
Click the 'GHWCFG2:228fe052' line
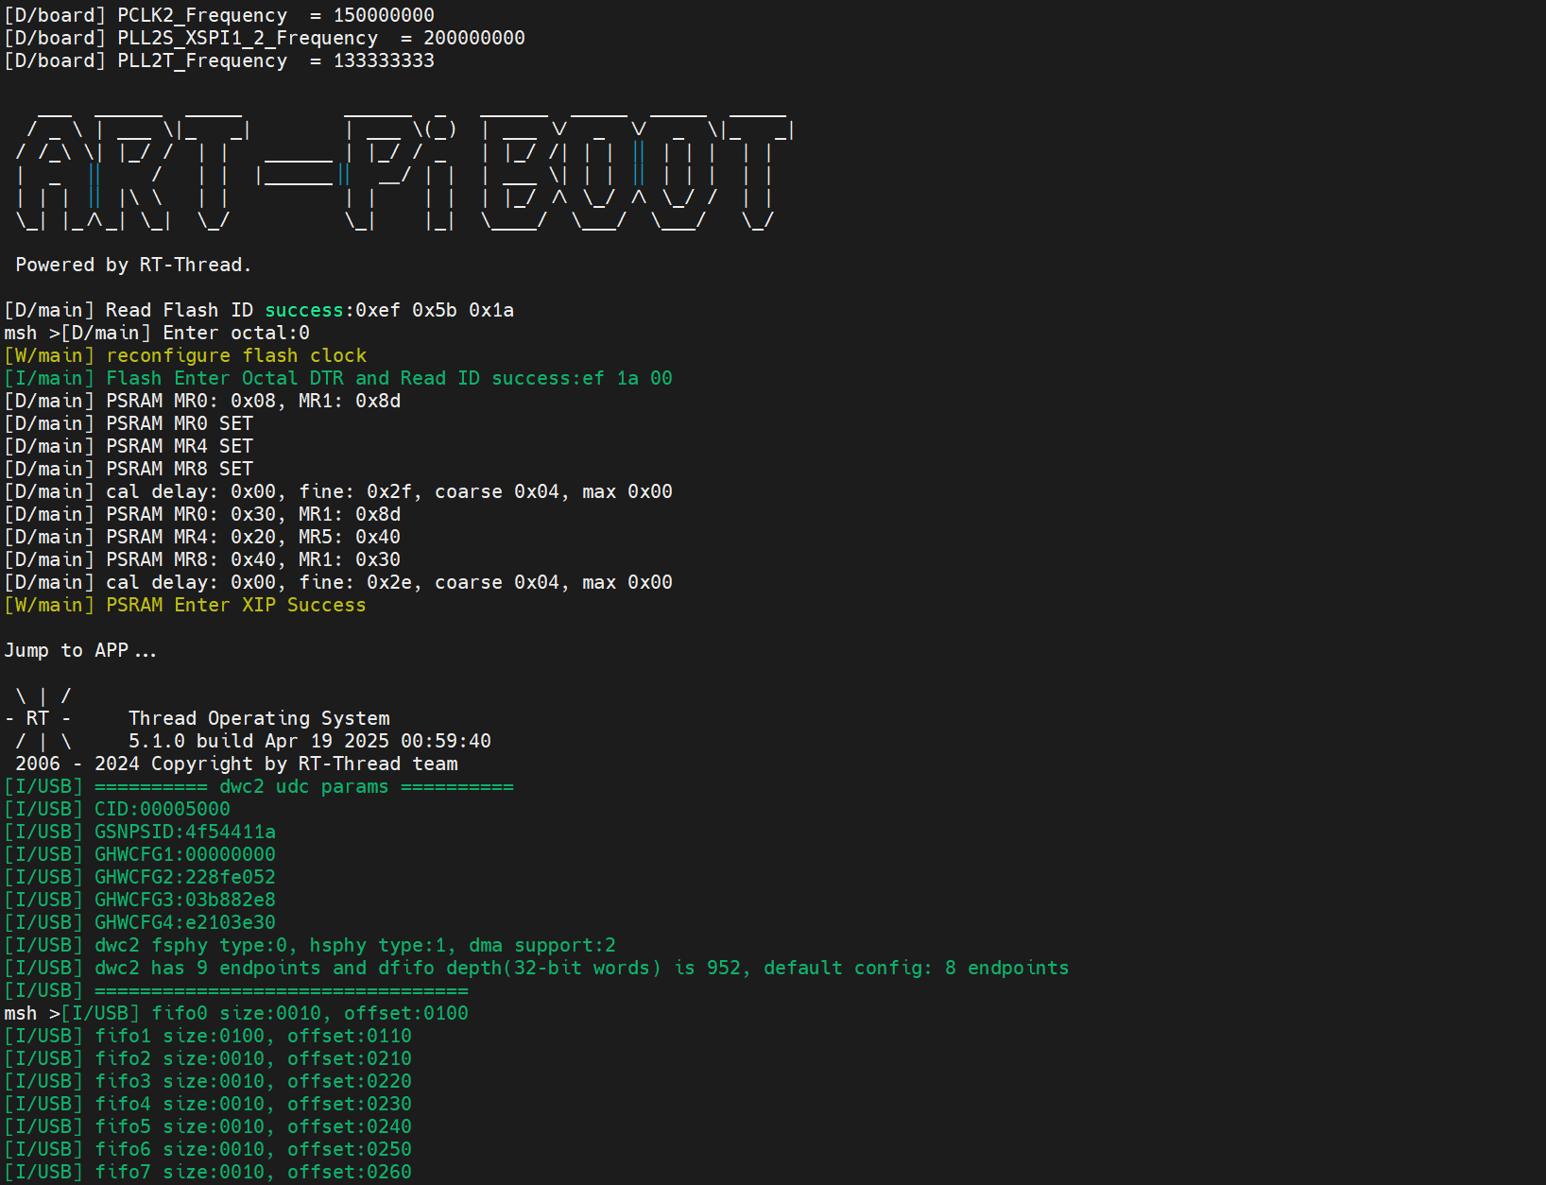tap(140, 877)
